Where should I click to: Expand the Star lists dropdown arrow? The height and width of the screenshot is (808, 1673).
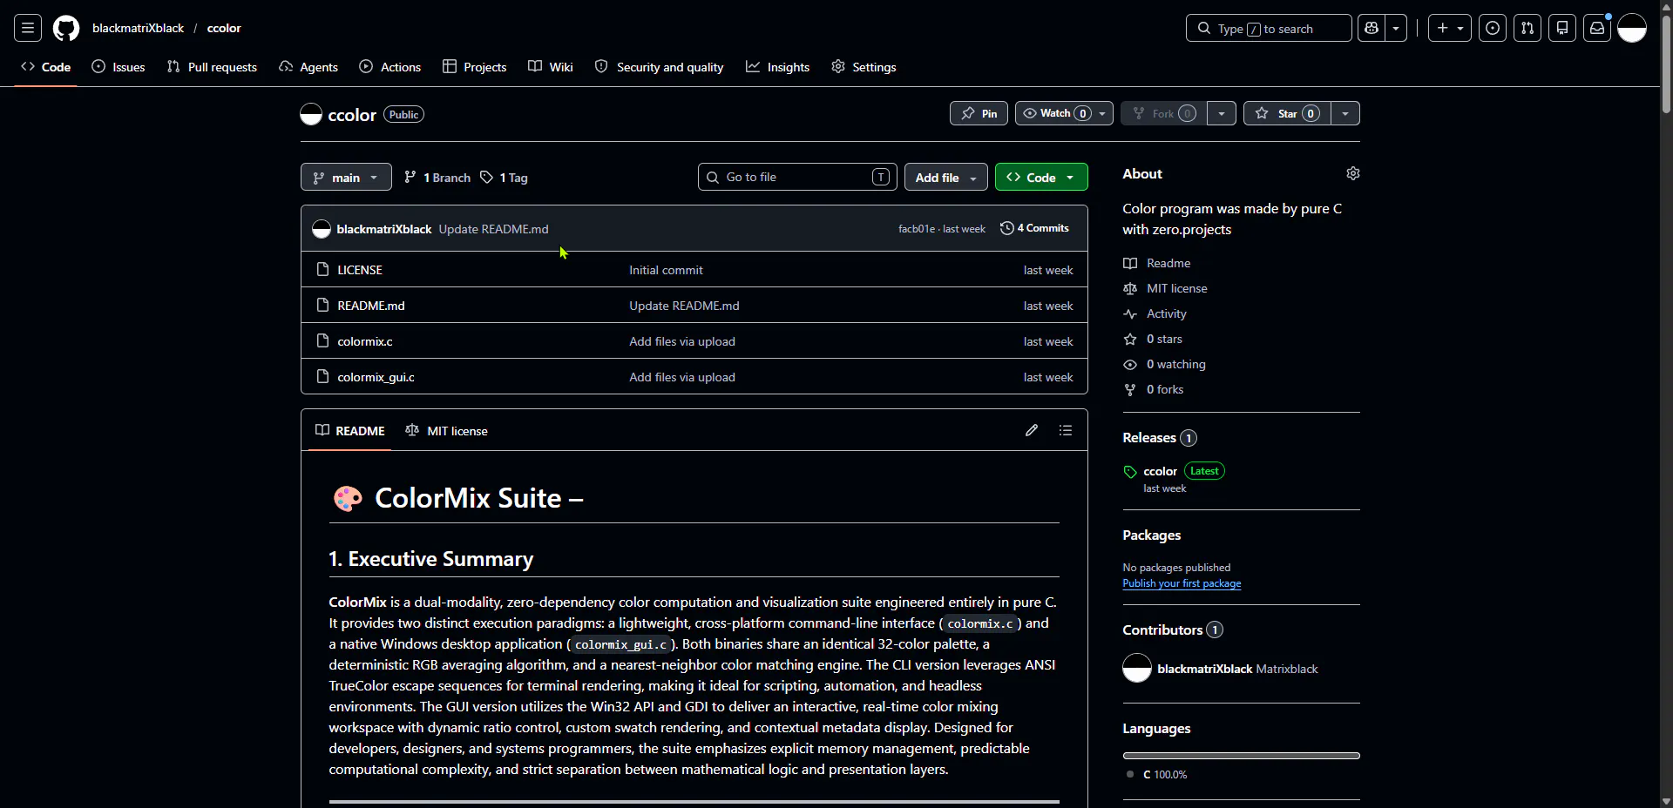coord(1345,113)
